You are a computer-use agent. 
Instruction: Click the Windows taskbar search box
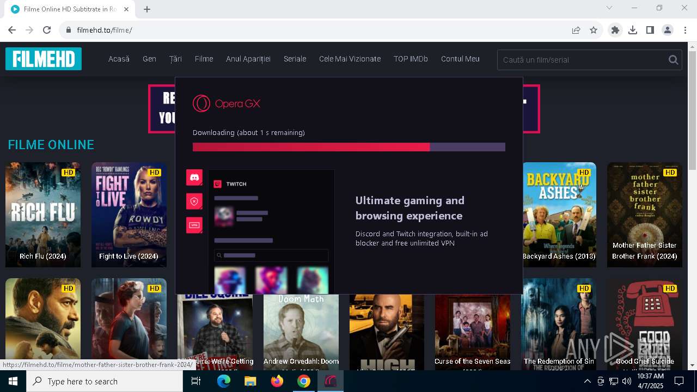105,381
